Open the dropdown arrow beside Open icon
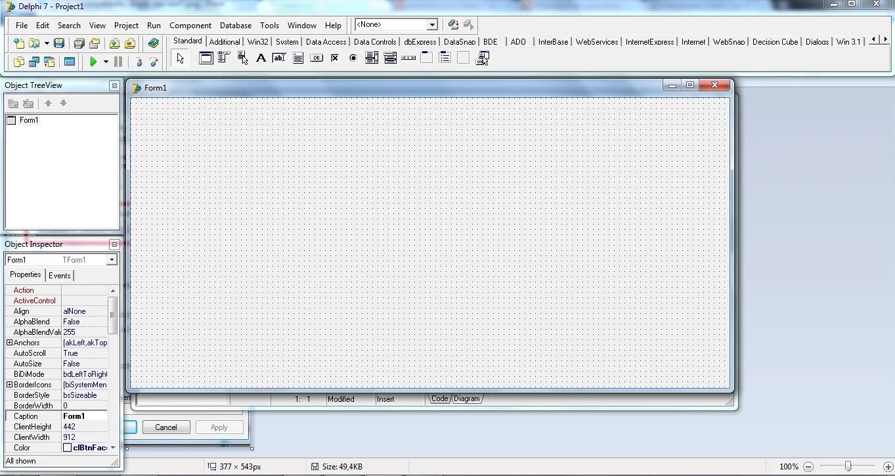895x476 pixels. pos(47,43)
